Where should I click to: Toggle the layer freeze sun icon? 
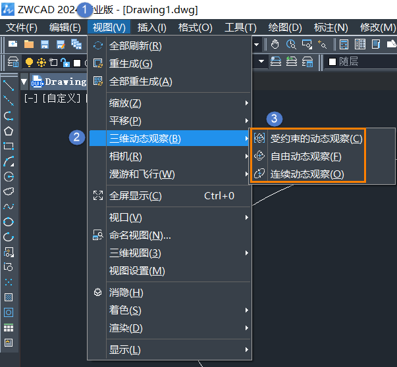pos(41,62)
